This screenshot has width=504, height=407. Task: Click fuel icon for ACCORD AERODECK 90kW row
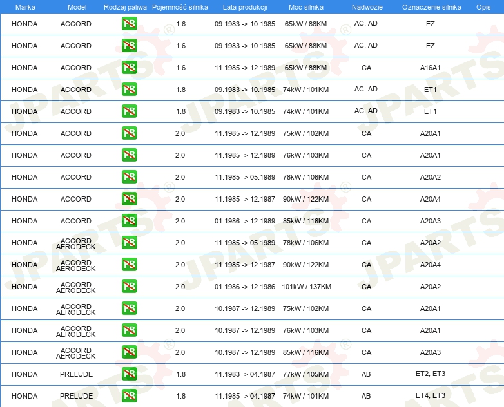[129, 265]
